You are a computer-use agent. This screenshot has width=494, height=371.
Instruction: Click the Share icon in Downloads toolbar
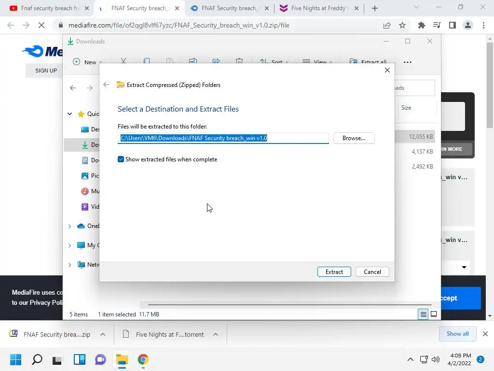(216, 61)
